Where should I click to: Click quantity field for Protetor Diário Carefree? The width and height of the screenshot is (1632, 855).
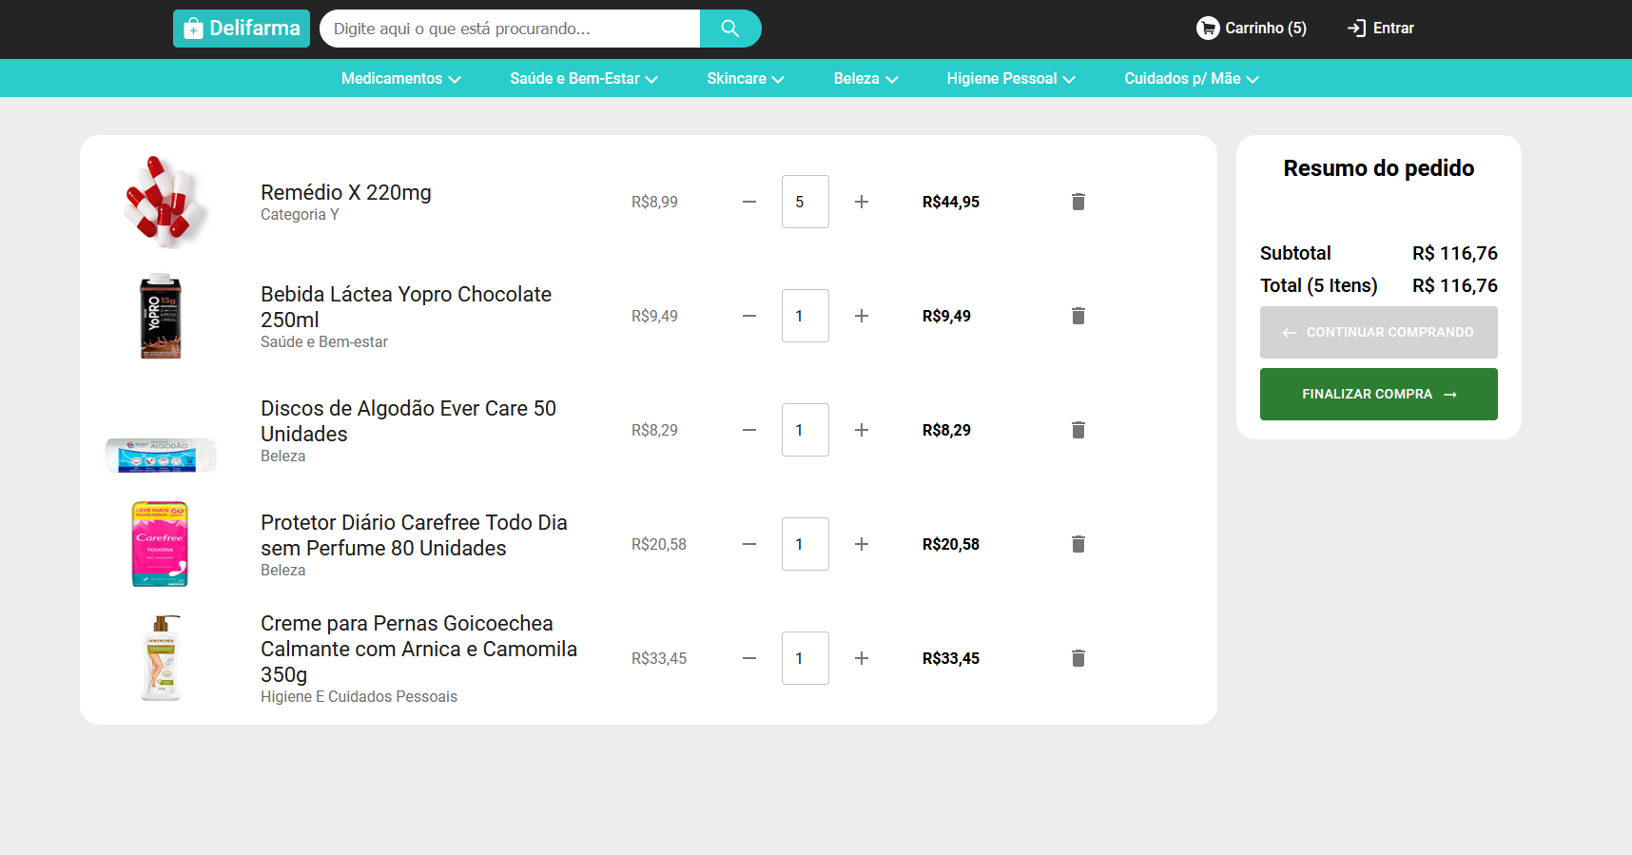(x=806, y=544)
